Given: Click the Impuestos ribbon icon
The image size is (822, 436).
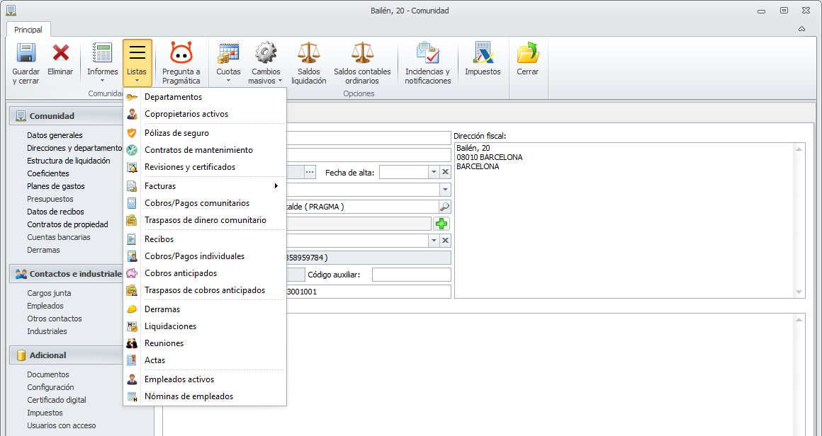Looking at the screenshot, I should tap(483, 54).
